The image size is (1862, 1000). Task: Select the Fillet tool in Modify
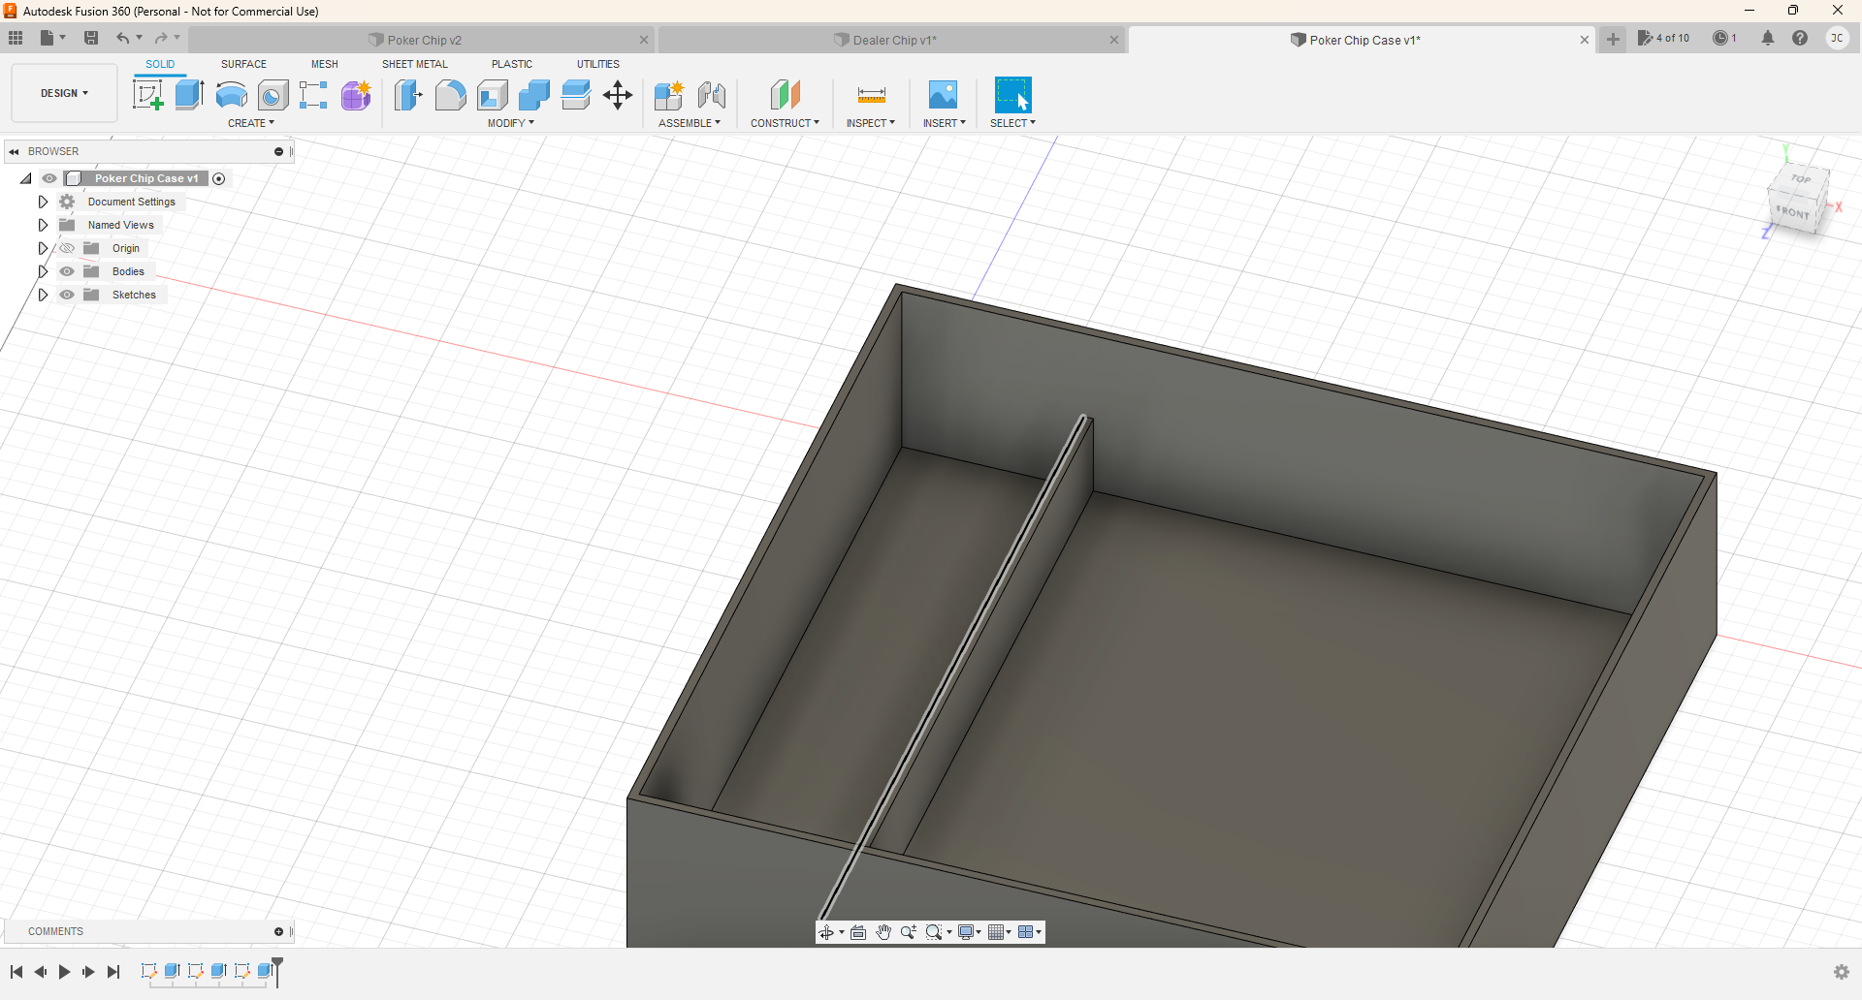coord(450,95)
